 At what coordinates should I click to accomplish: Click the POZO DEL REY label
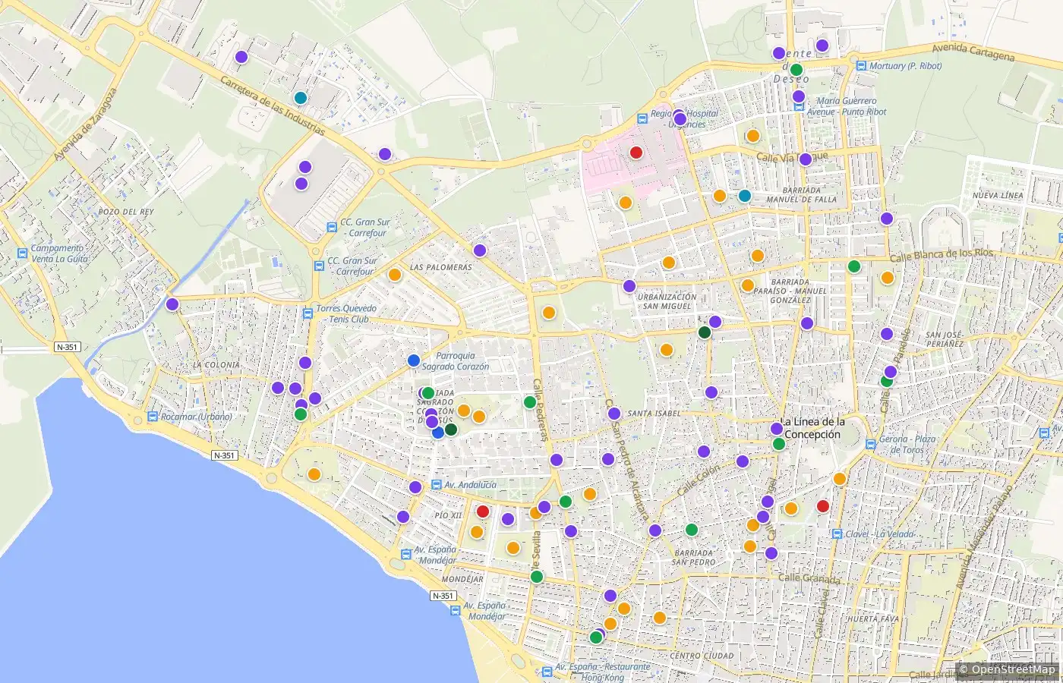(126, 212)
